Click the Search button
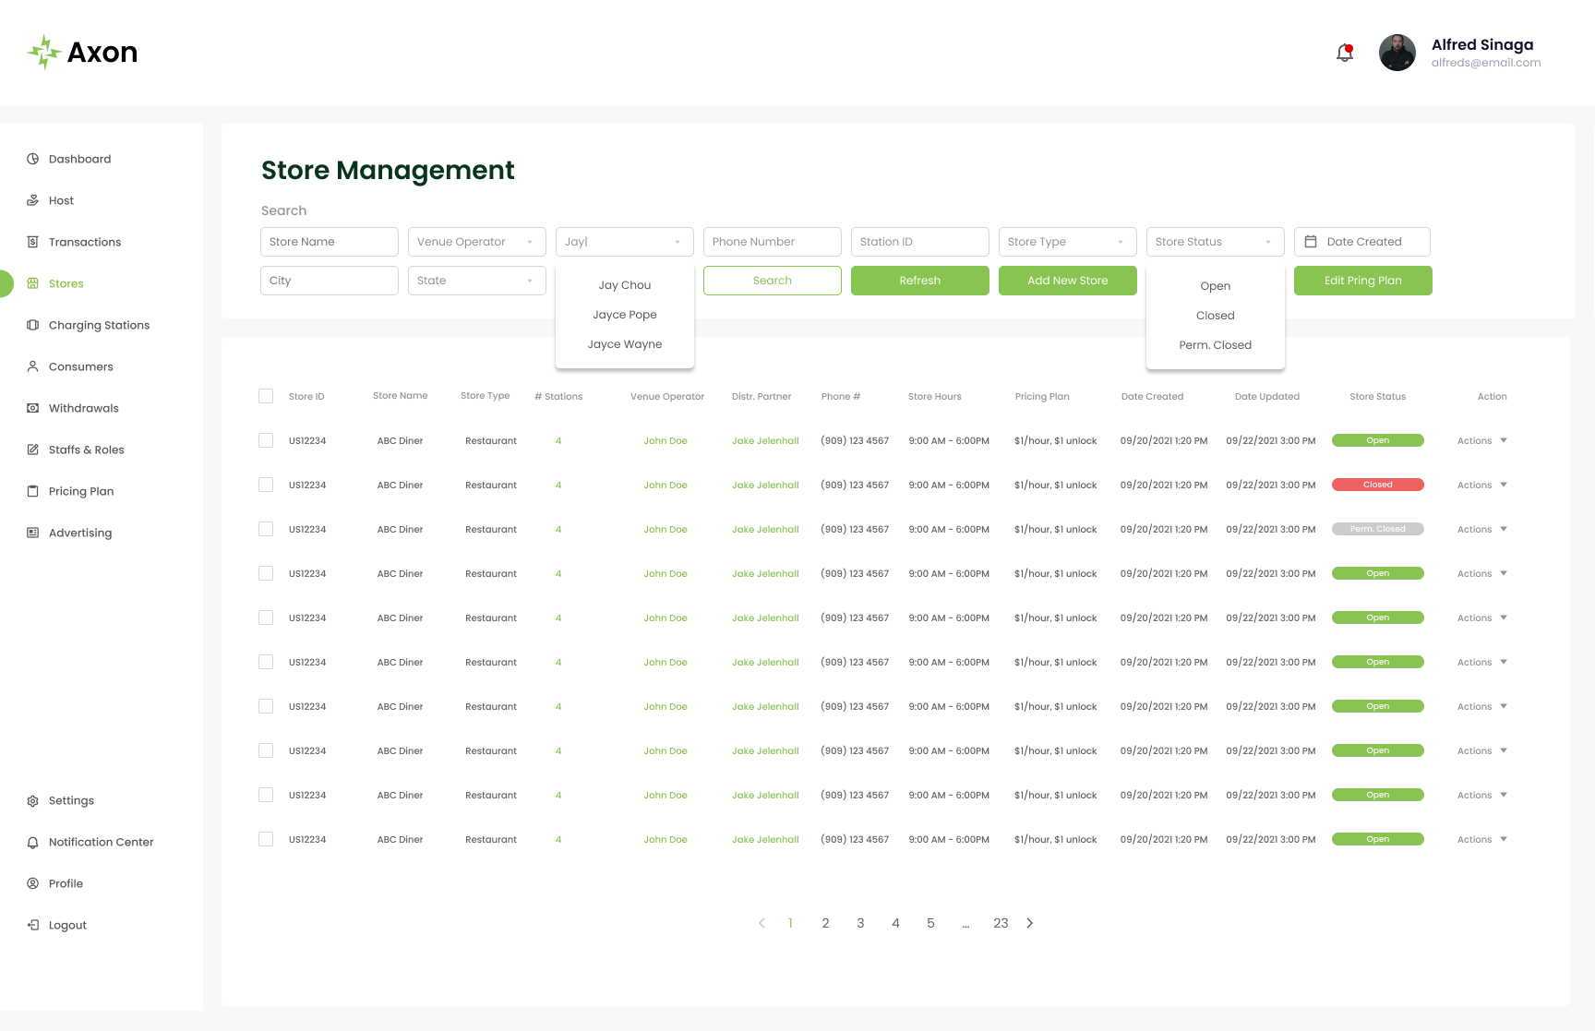The height and width of the screenshot is (1031, 1595). pos(773,281)
